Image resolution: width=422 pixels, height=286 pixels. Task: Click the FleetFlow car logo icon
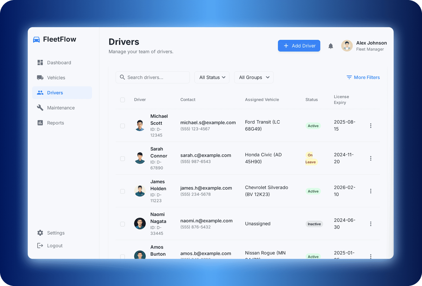(36, 40)
